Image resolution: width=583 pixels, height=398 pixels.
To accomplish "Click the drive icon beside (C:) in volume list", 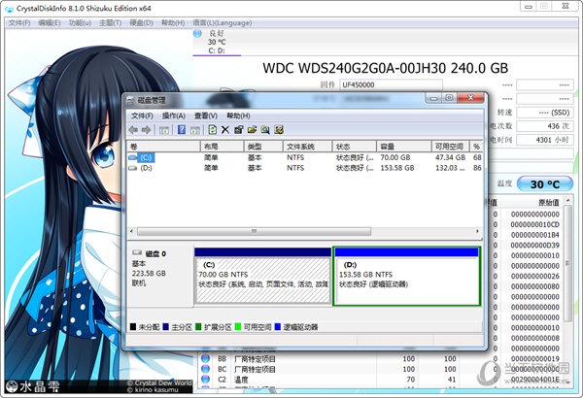I will 132,157.
